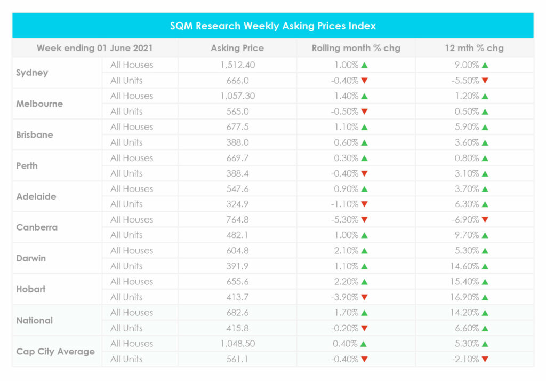Click the red down arrow for Adelaide Units rolling month

364,204
